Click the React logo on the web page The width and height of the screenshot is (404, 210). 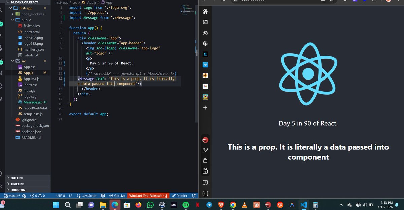pos(308,73)
